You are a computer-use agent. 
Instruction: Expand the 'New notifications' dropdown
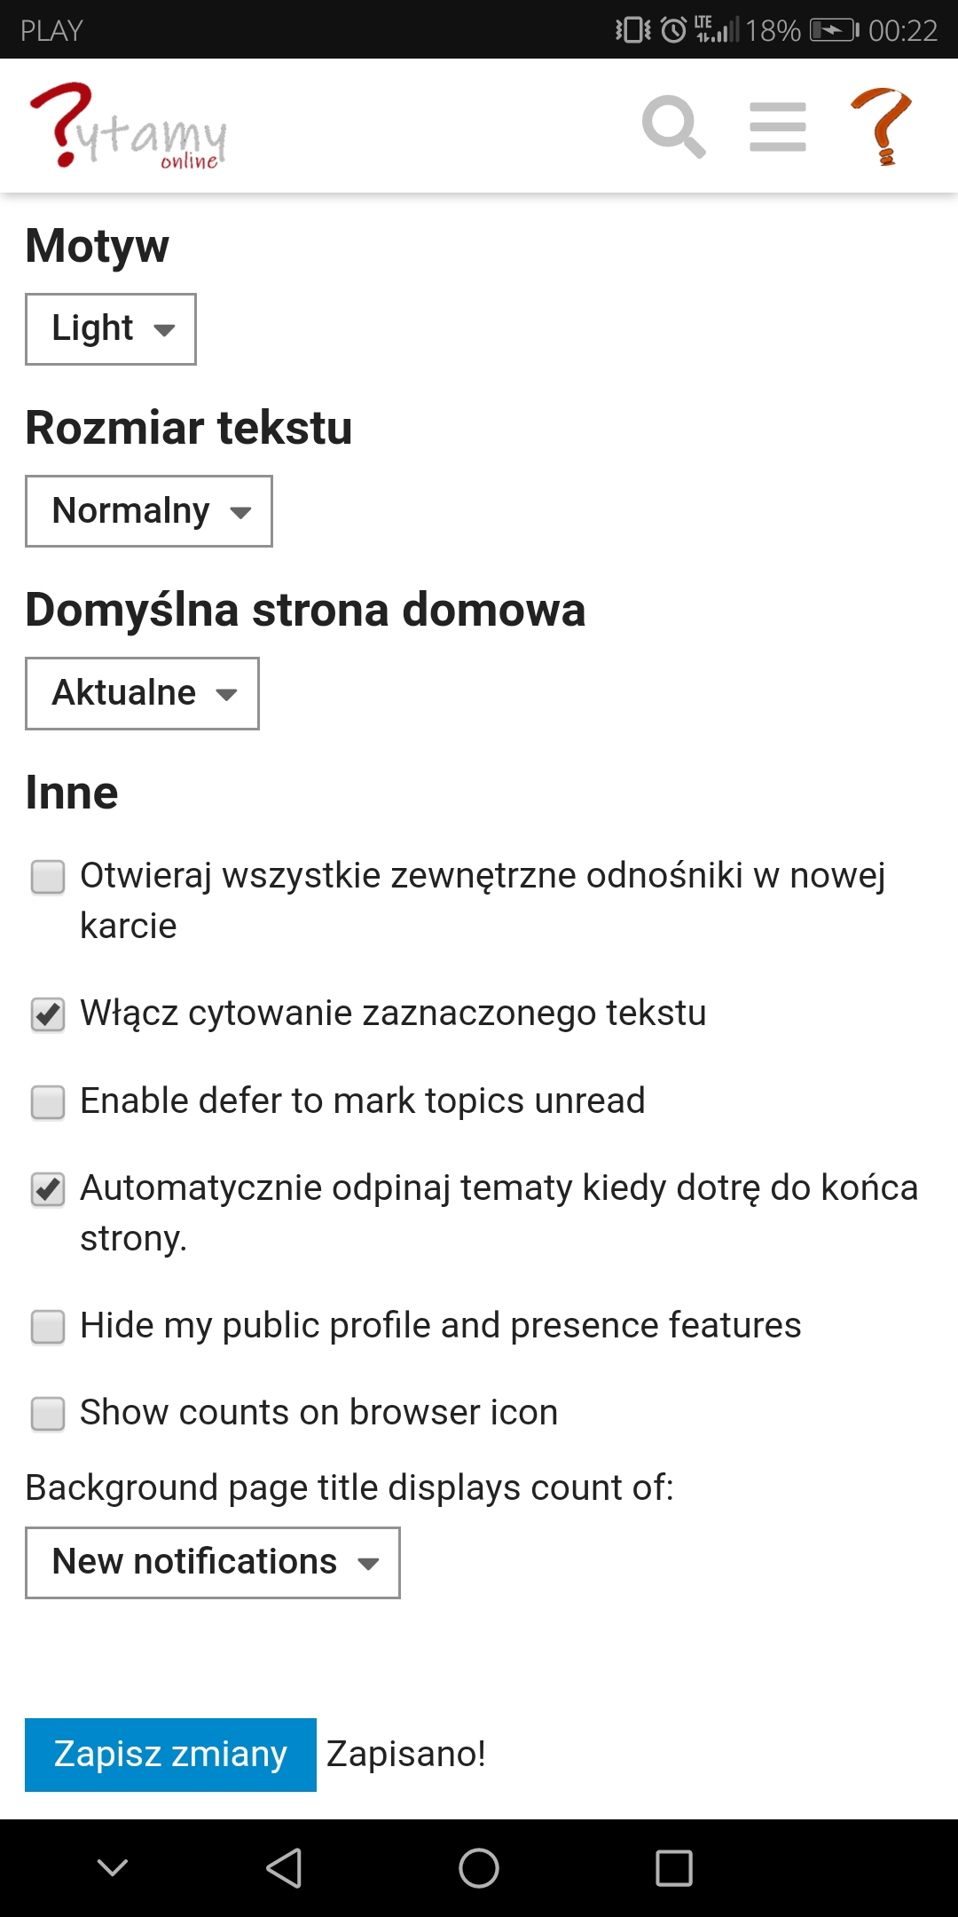tap(213, 1563)
